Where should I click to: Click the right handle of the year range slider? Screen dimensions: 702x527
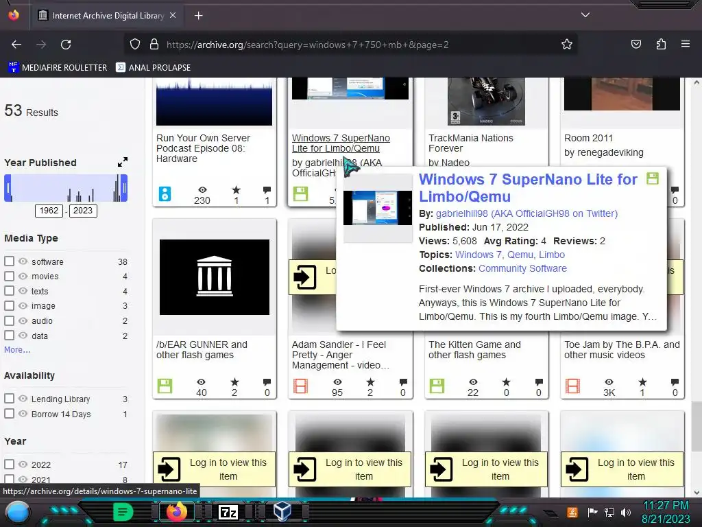click(125, 188)
